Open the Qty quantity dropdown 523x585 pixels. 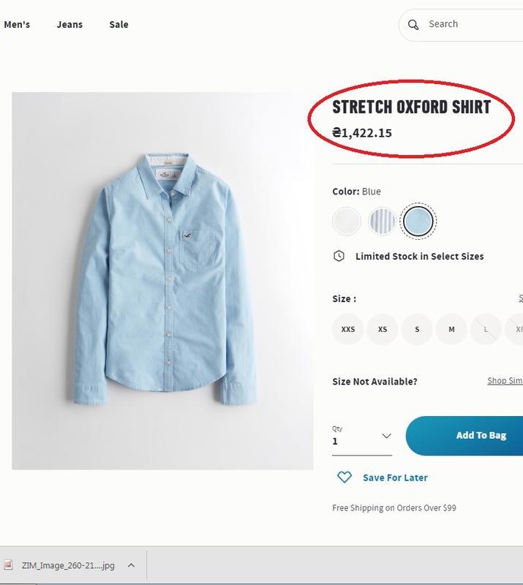click(x=362, y=437)
